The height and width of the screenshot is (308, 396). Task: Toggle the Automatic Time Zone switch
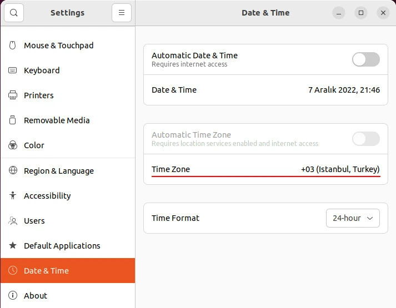[365, 139]
